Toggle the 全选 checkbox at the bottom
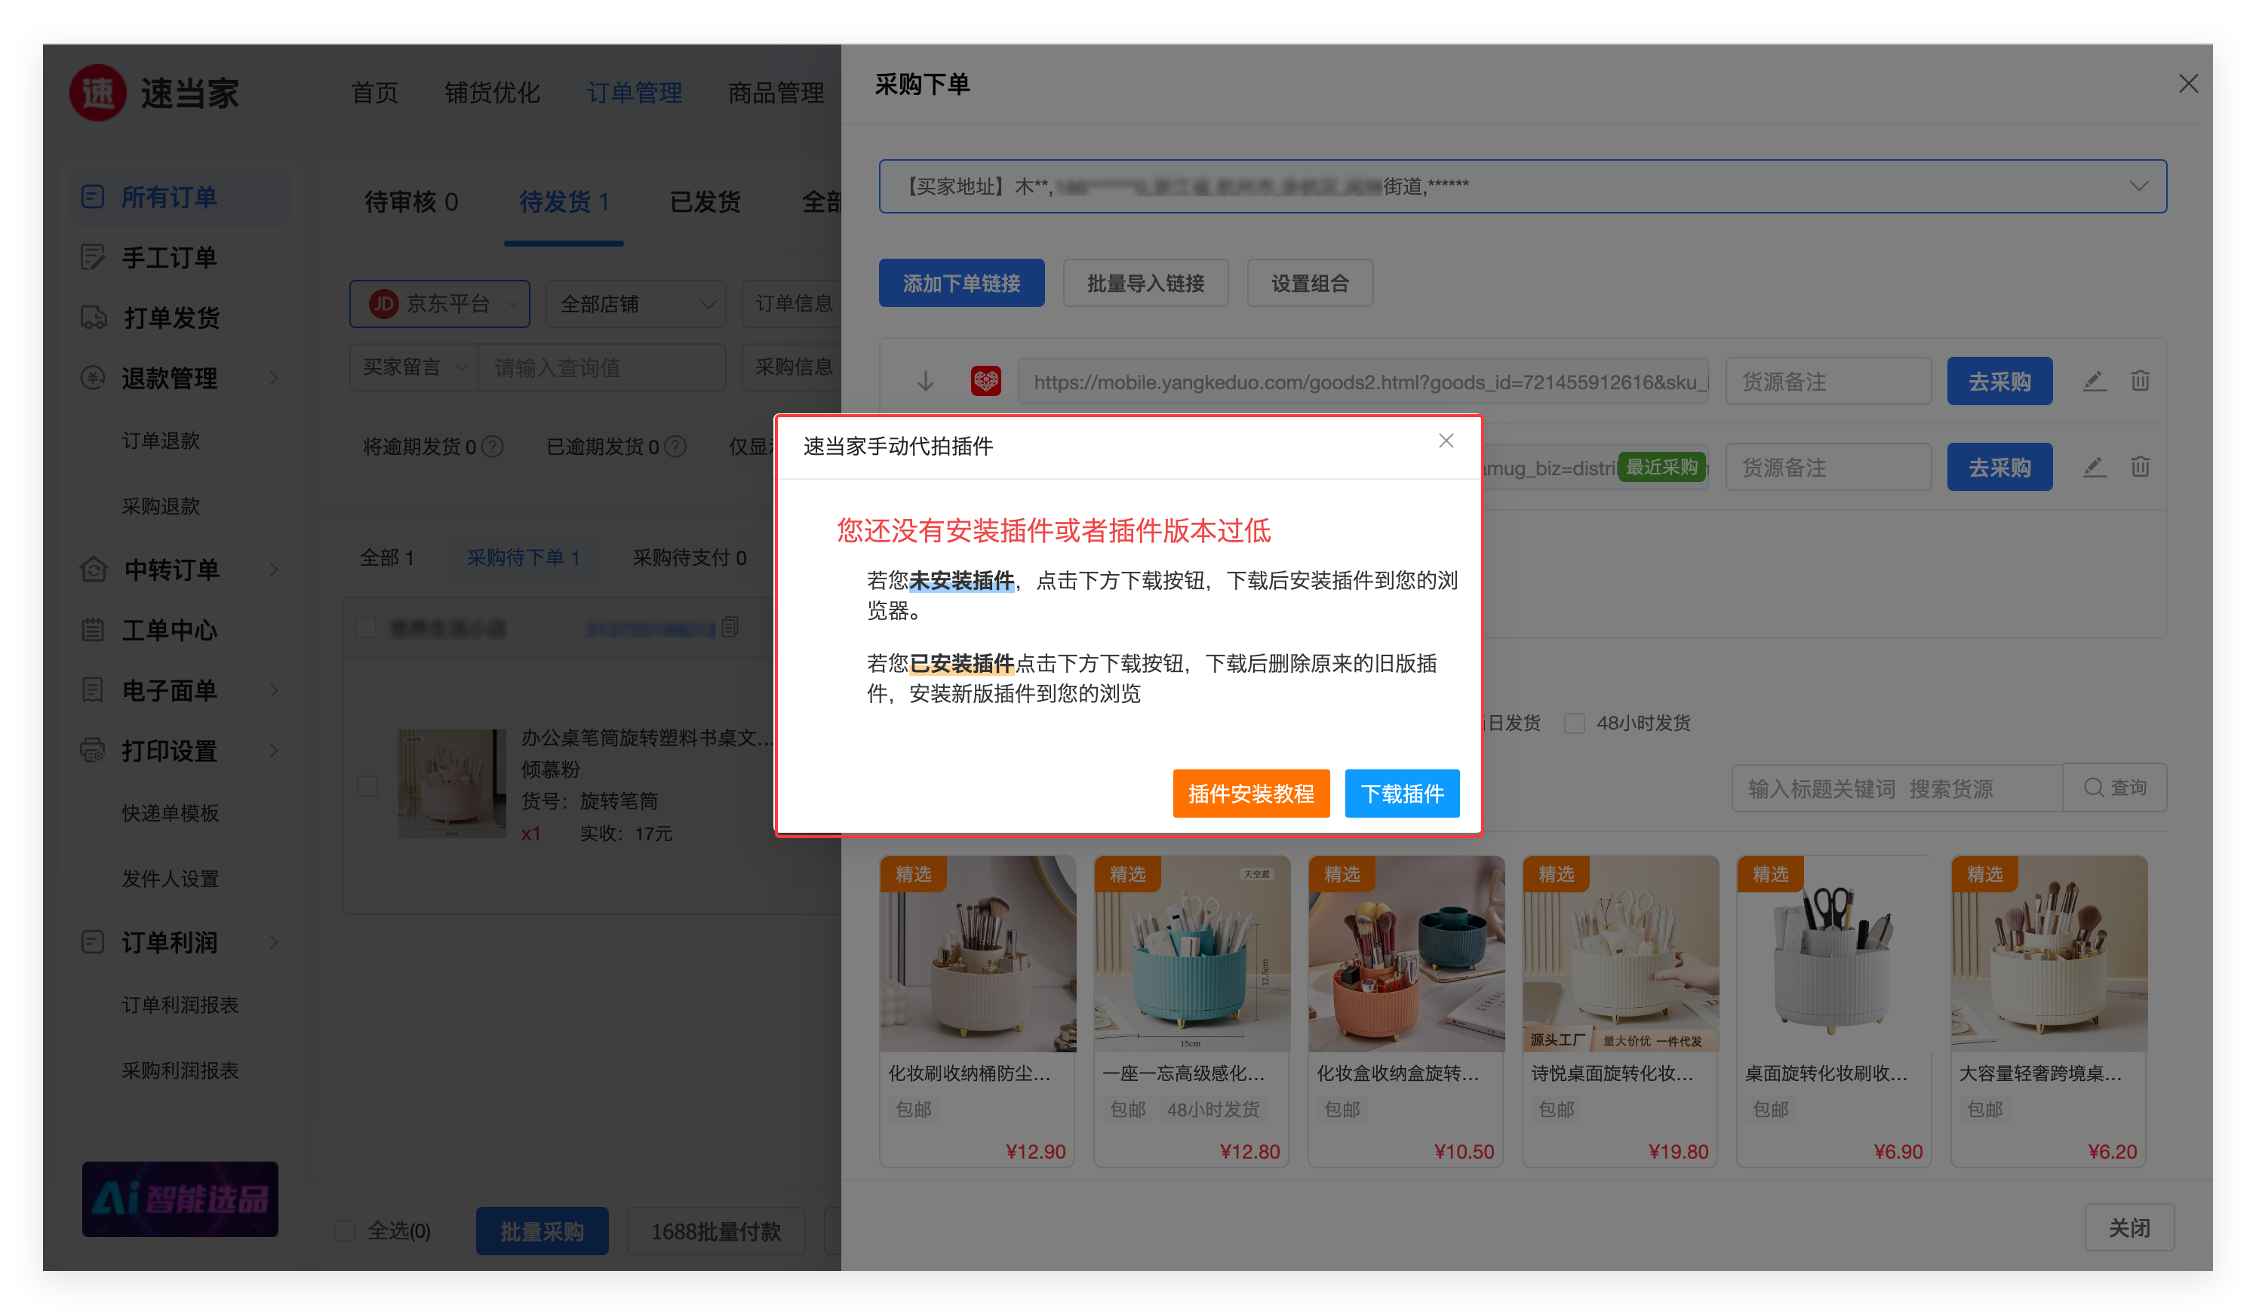Image resolution: width=2256 pixels, height=1314 pixels. pos(345,1231)
